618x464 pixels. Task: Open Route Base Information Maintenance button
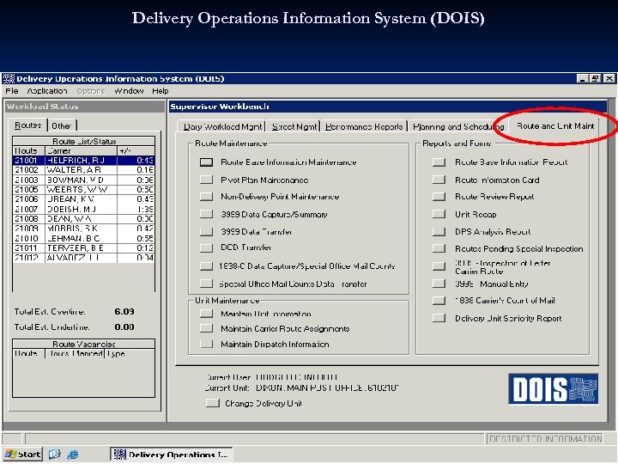(206, 162)
